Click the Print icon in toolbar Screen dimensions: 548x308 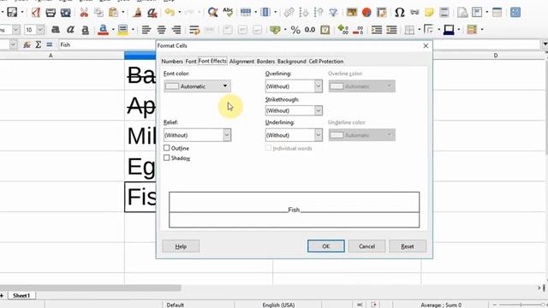coord(51,12)
